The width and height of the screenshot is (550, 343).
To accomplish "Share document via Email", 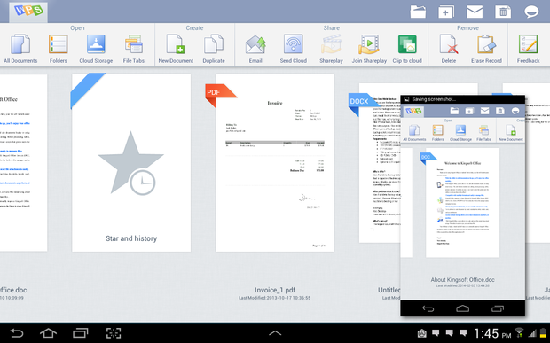I will tap(255, 49).
